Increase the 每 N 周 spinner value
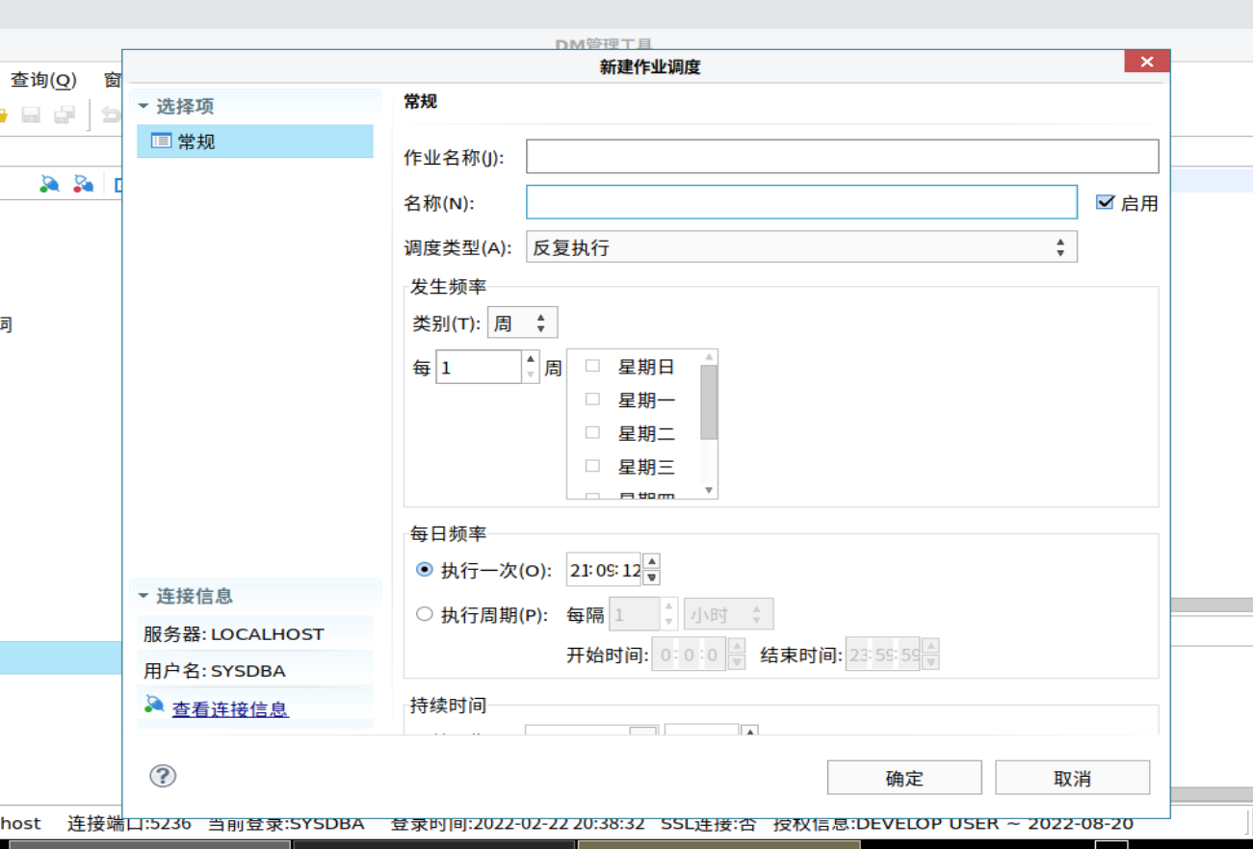Image resolution: width=1253 pixels, height=849 pixels. [531, 359]
